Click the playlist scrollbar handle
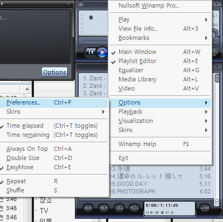The height and width of the screenshot is (222, 223). click(x=217, y=78)
